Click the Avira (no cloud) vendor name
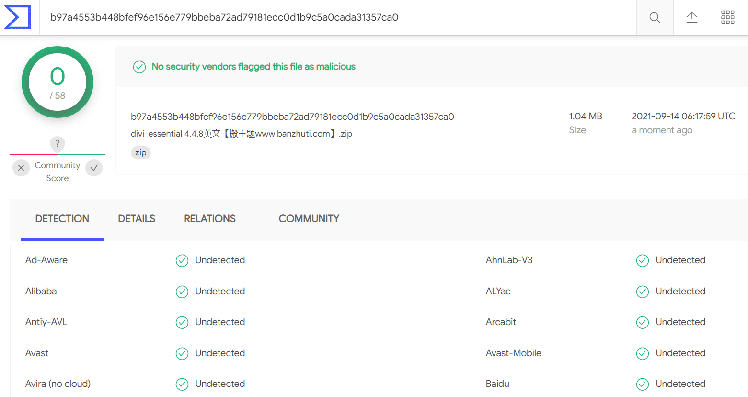This screenshot has width=748, height=397. pyautogui.click(x=58, y=384)
